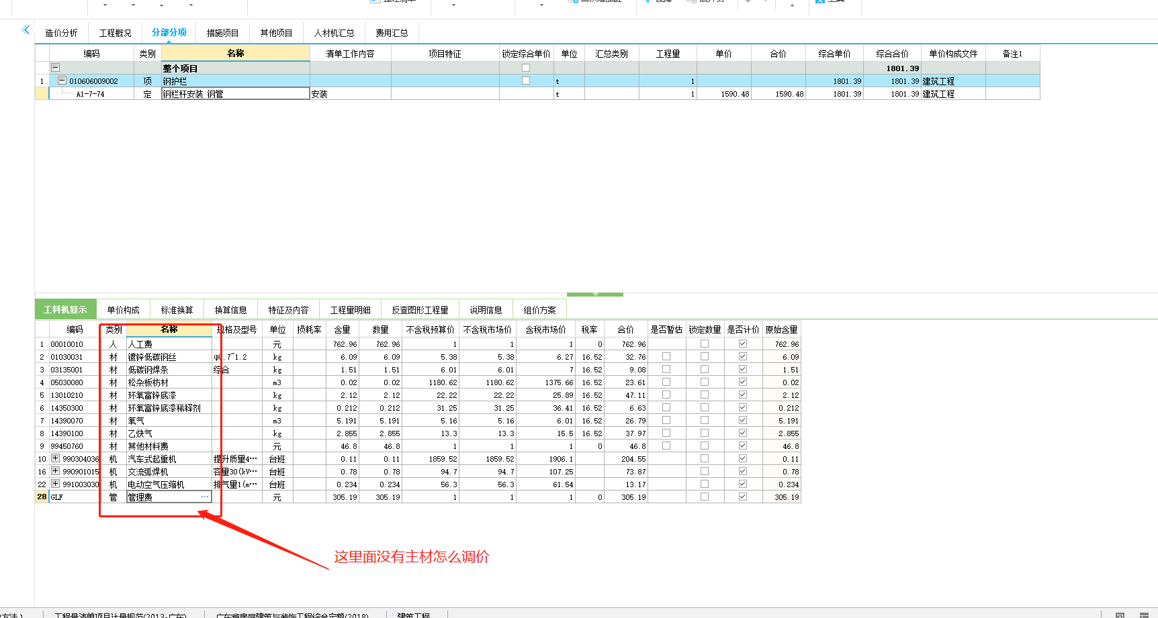Uncheck 是否计价 for 乙炔气 row
1158x618 pixels.
[743, 433]
